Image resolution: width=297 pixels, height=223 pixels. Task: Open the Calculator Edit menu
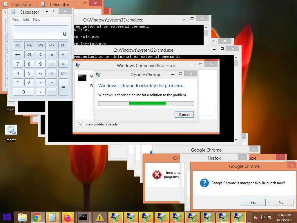[x=26, y=19]
